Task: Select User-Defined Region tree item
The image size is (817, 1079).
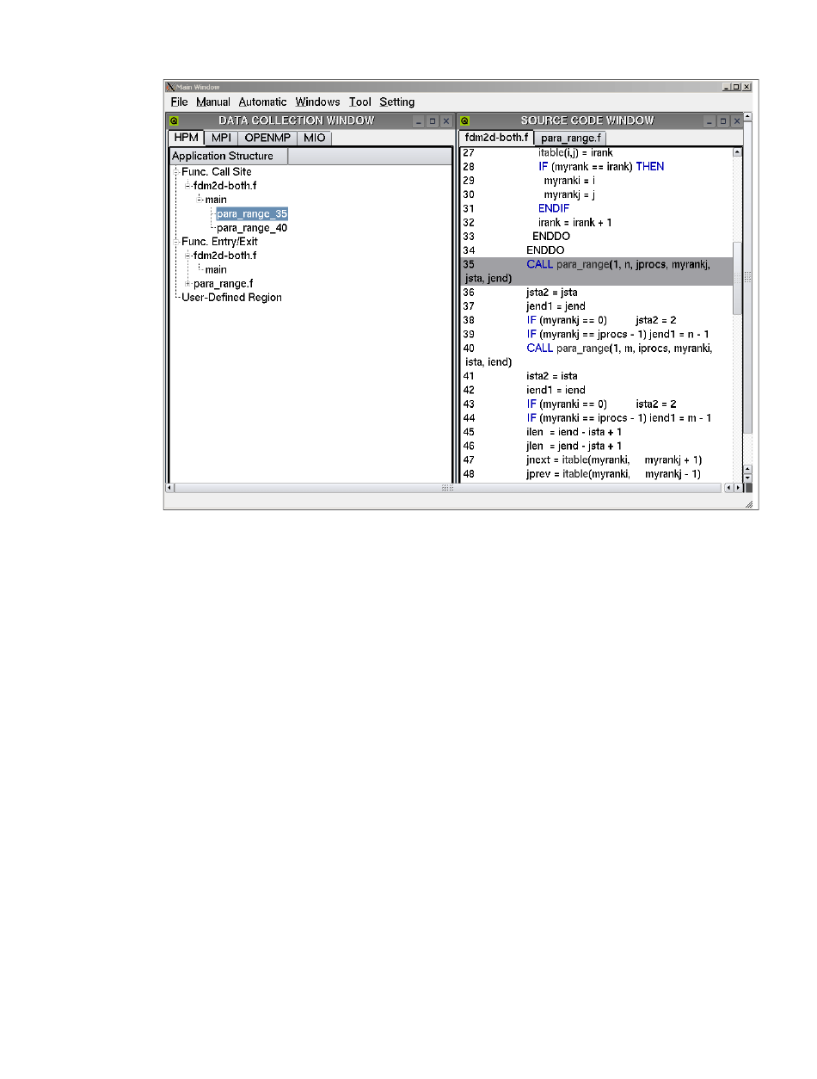Action: coord(231,298)
